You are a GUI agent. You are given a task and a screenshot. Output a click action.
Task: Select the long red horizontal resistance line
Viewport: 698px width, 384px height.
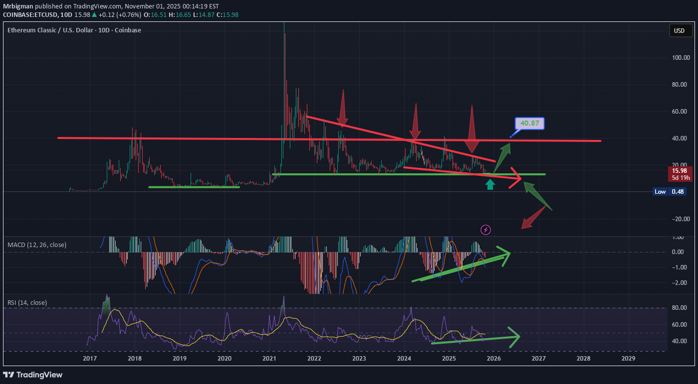pyautogui.click(x=200, y=138)
